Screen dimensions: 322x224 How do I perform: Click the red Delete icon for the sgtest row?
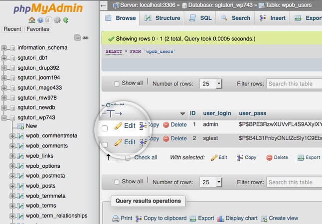pyautogui.click(x=166, y=139)
